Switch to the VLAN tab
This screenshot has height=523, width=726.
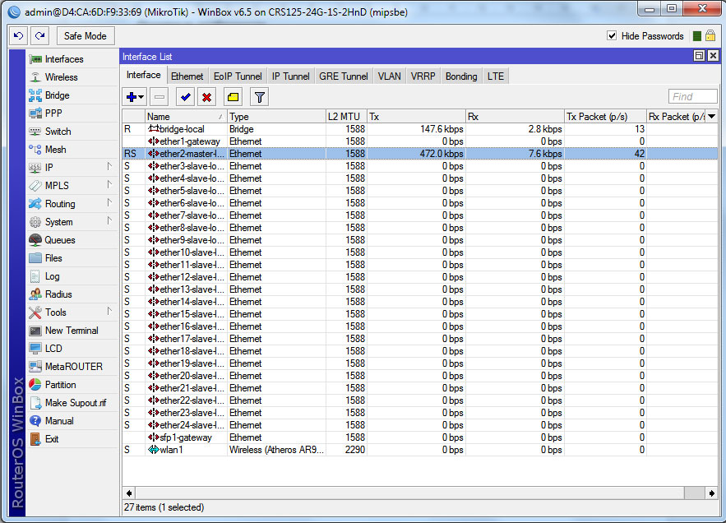click(x=389, y=76)
